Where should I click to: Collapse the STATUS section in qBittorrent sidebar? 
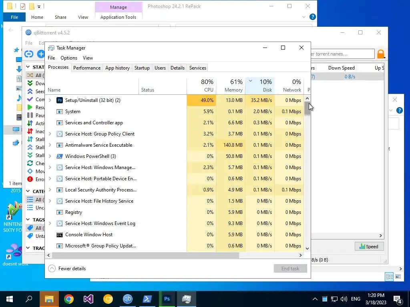pos(28,67)
